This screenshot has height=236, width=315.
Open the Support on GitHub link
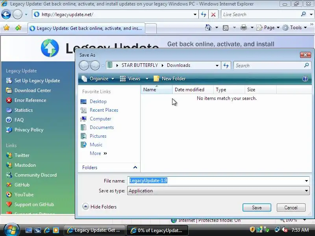click(34, 204)
